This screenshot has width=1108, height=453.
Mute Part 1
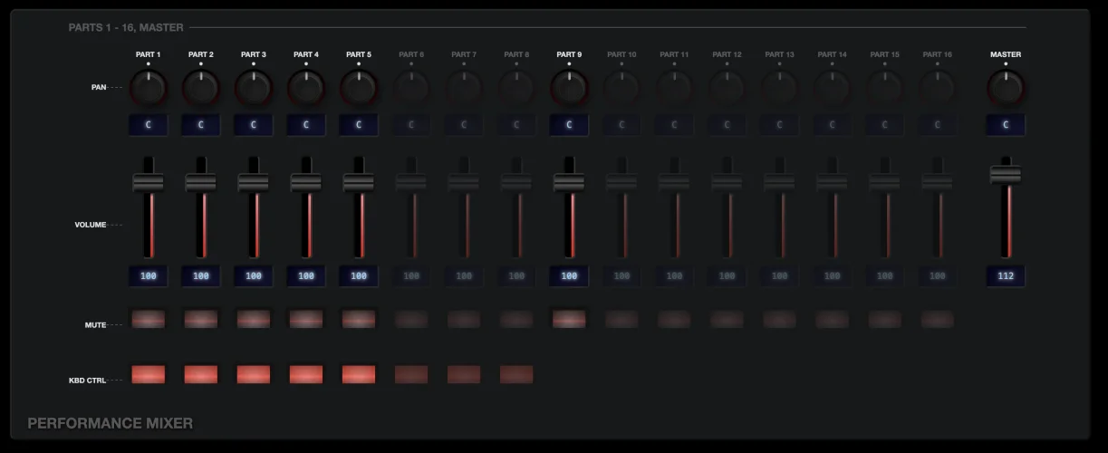[x=149, y=319]
